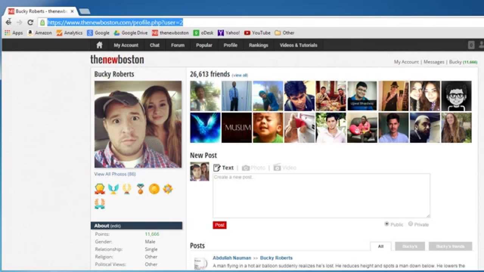Open the oDesk bookmark
Image resolution: width=484 pixels, height=272 pixels.
click(x=203, y=33)
